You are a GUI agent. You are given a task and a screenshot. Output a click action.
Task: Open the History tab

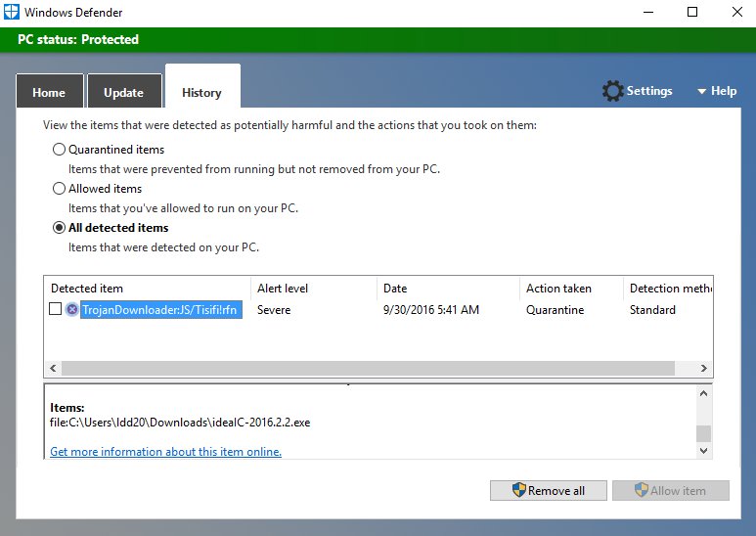[202, 87]
